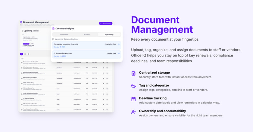This screenshot has height=132, width=253.
Task: Click eye icon for IT System Backup Plan card
Action: [119, 53]
